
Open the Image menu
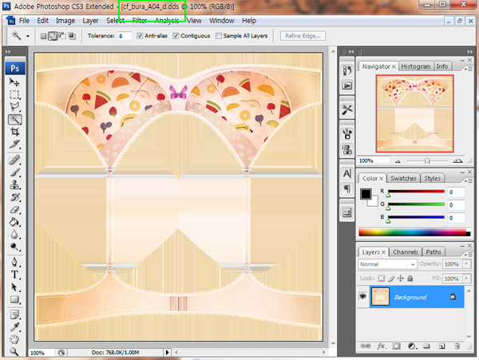65,21
